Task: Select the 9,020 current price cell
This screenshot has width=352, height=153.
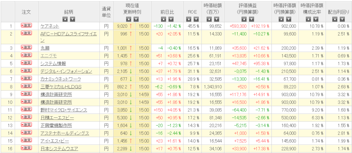Action: coord(122,26)
